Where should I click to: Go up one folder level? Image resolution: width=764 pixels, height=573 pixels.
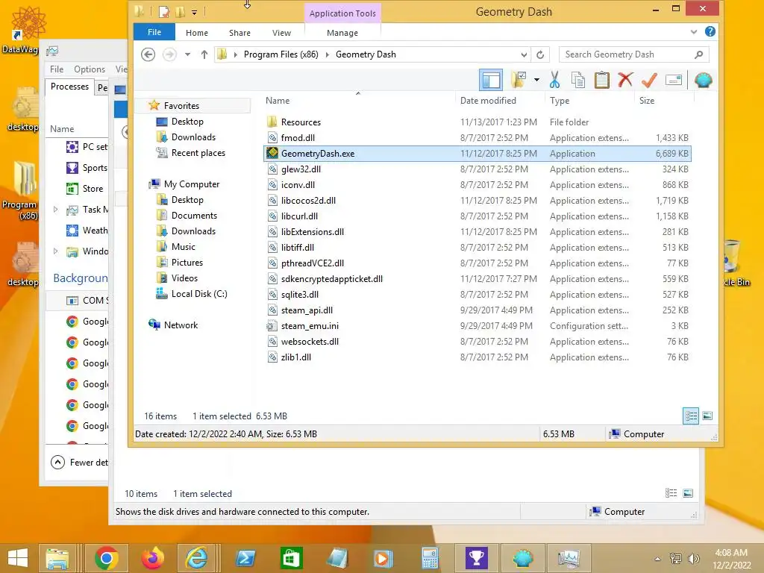[x=204, y=54]
